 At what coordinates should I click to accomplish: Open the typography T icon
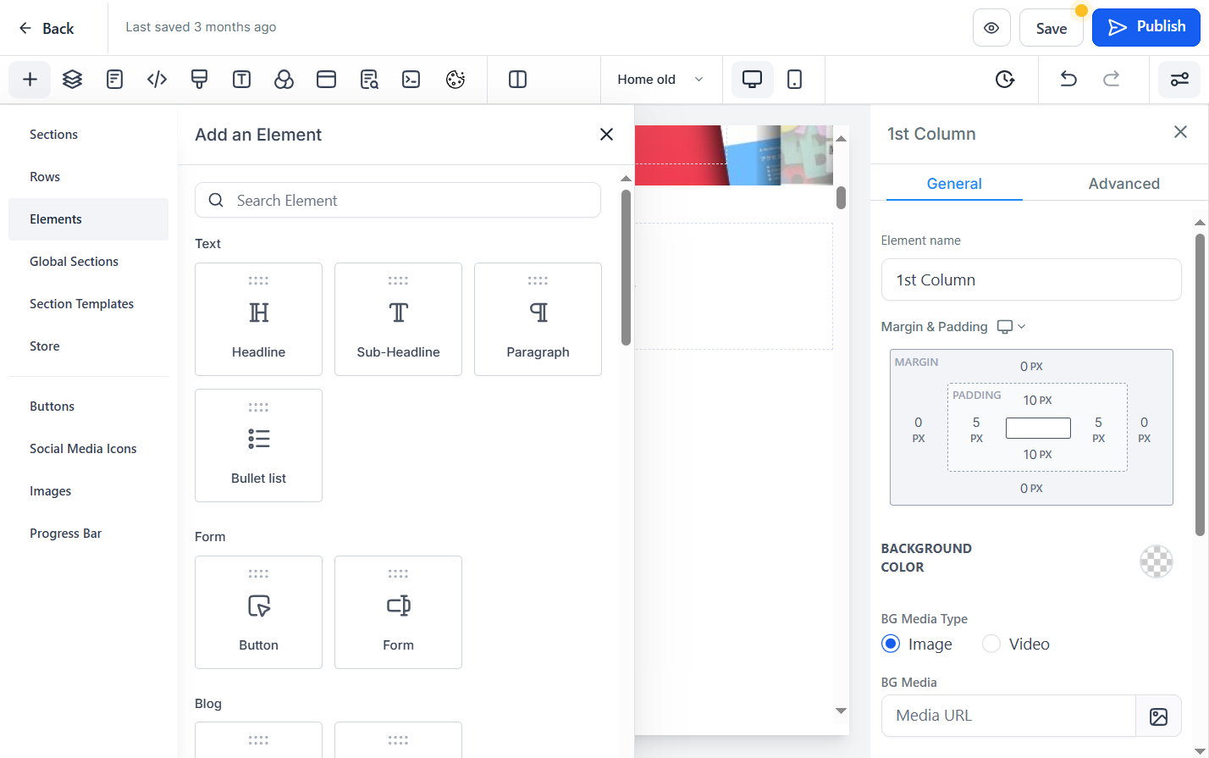click(x=242, y=80)
